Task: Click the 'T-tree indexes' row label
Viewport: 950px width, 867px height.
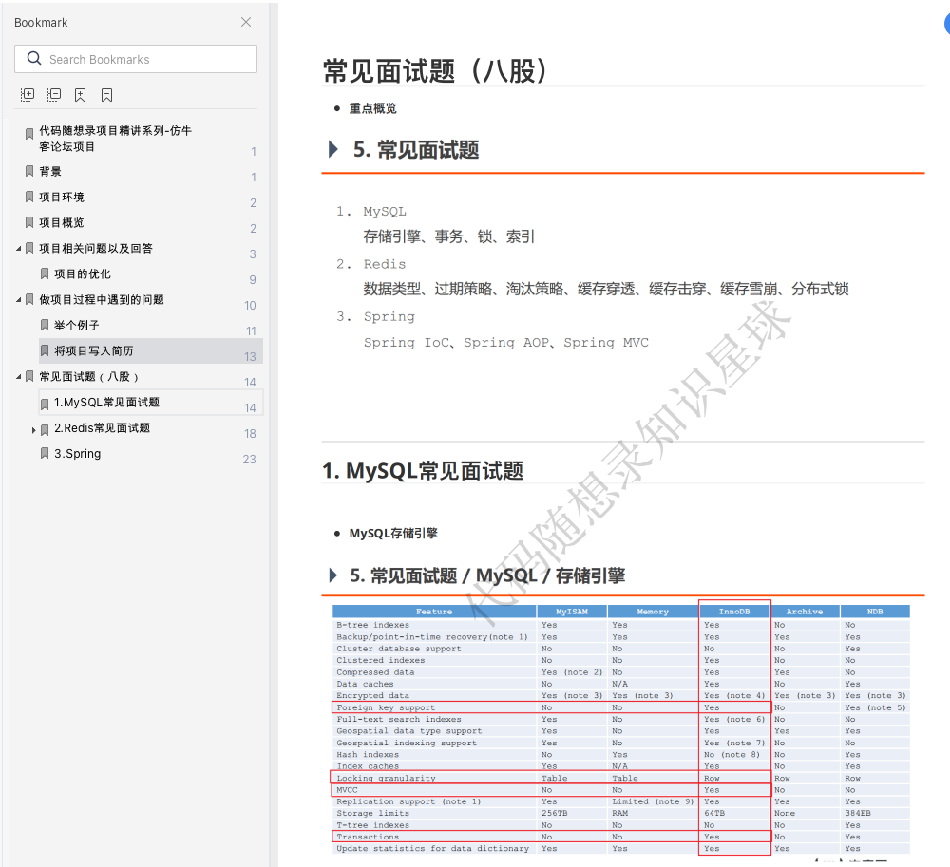Action: 373,825
